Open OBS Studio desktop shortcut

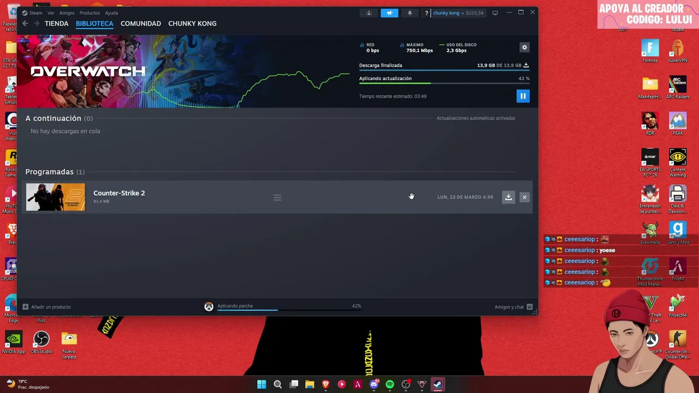coord(42,342)
